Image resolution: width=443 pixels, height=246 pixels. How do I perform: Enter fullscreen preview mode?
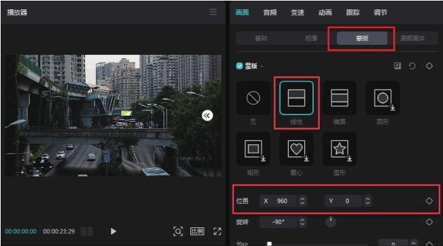tap(217, 231)
